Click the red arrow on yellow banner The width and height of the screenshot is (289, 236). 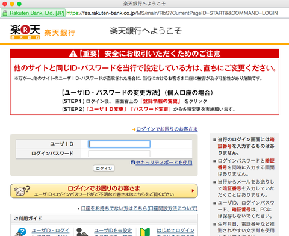tap(193, 191)
